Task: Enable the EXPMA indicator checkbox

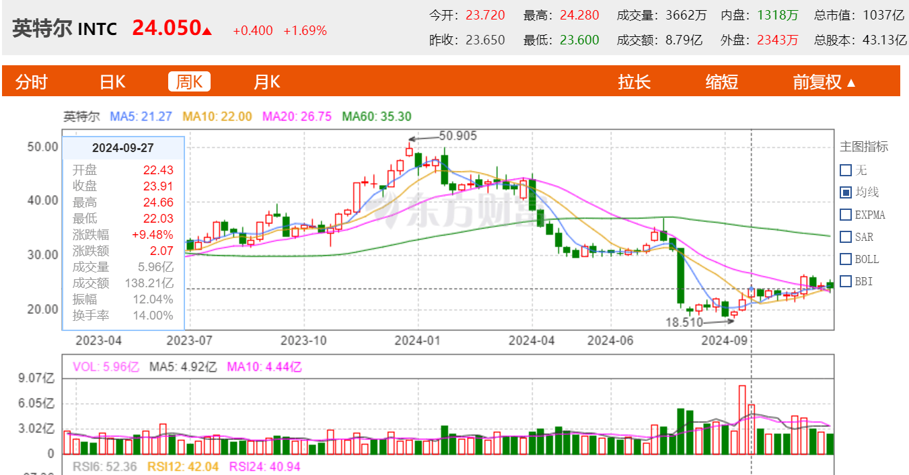Action: point(846,215)
